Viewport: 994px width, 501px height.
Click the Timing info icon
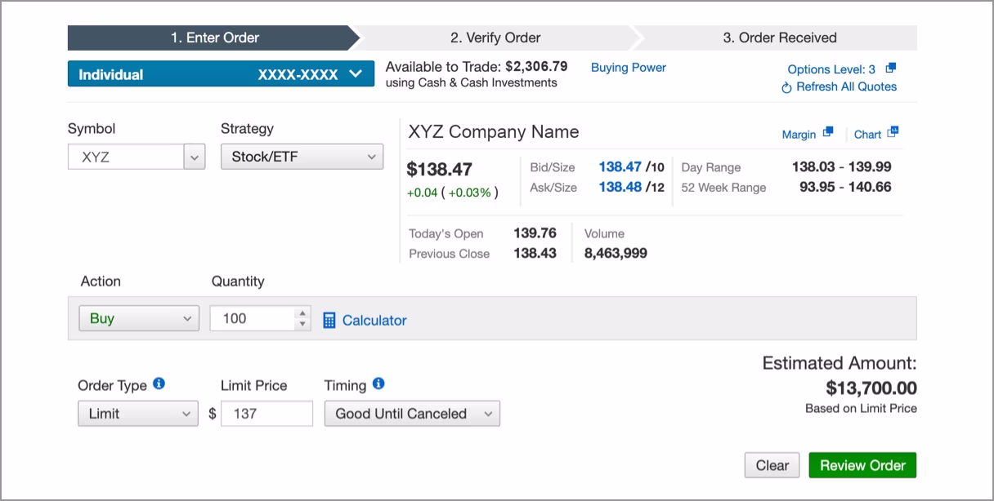coord(378,384)
